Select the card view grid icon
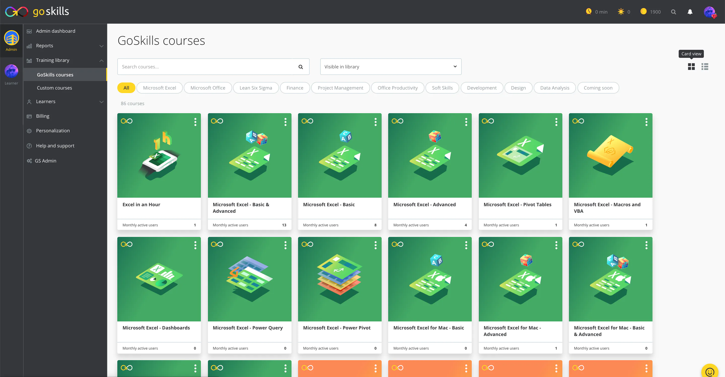The width and height of the screenshot is (725, 377). click(x=691, y=67)
